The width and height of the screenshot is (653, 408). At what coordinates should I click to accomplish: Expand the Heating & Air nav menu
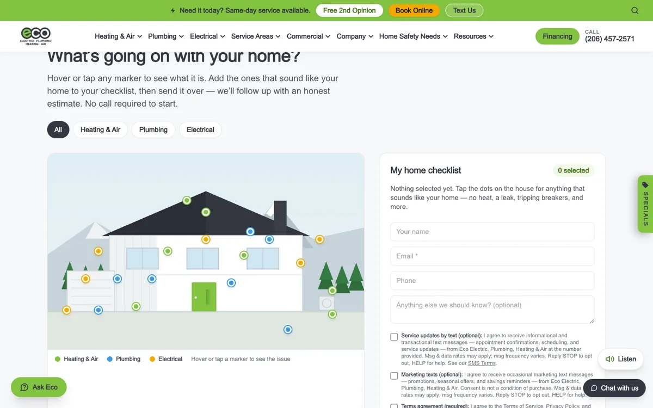pyautogui.click(x=118, y=36)
